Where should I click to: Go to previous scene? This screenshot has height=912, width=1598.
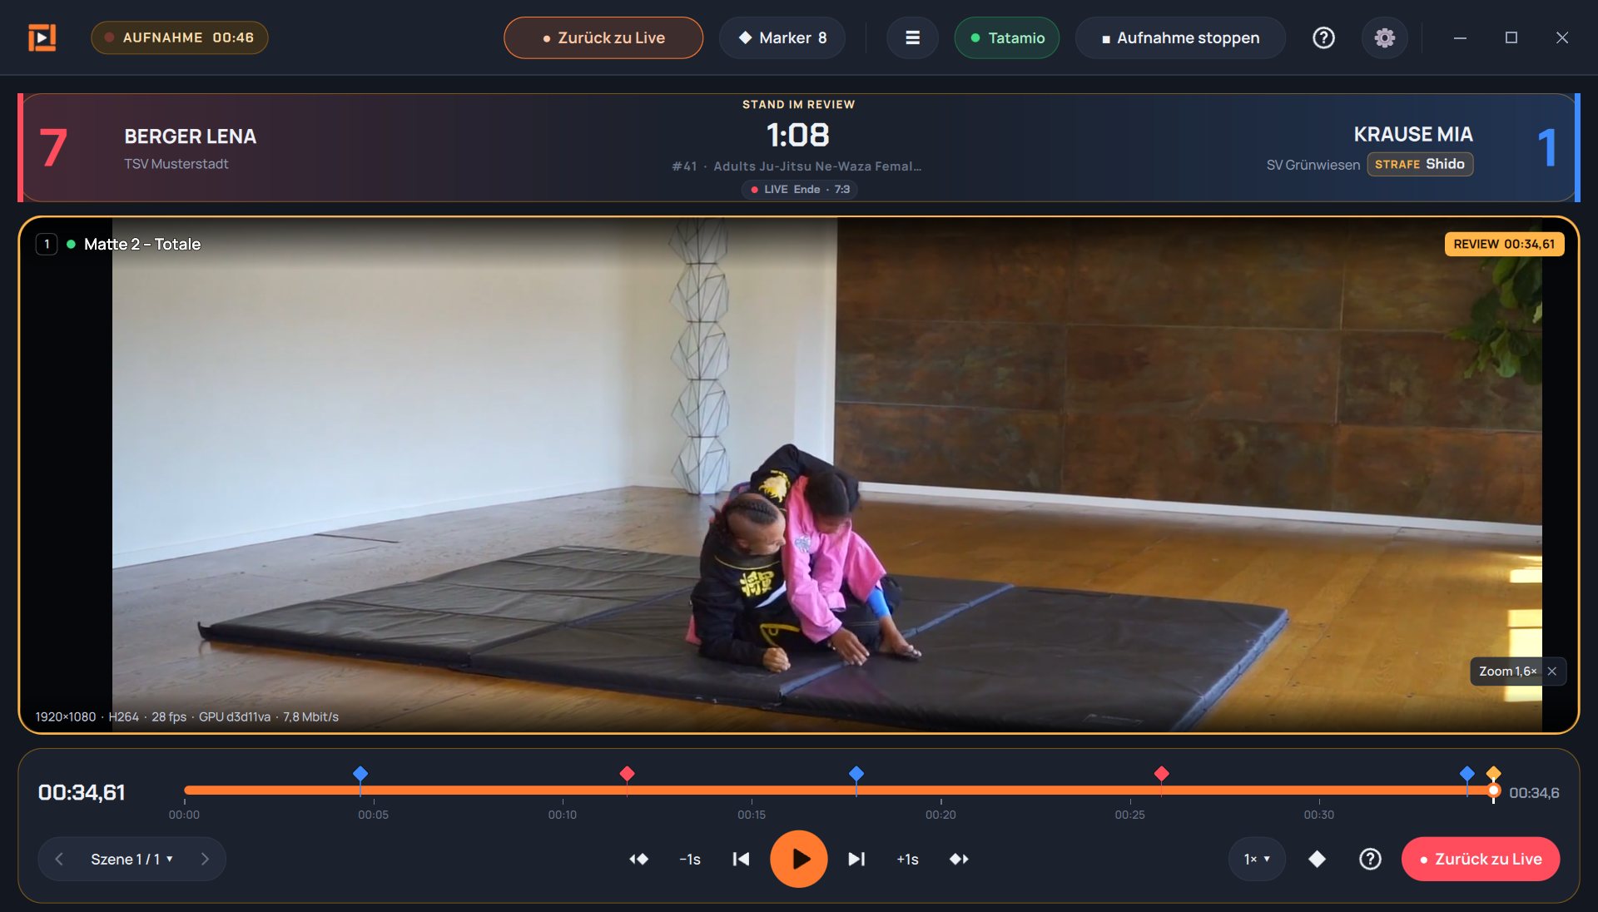pos(59,859)
